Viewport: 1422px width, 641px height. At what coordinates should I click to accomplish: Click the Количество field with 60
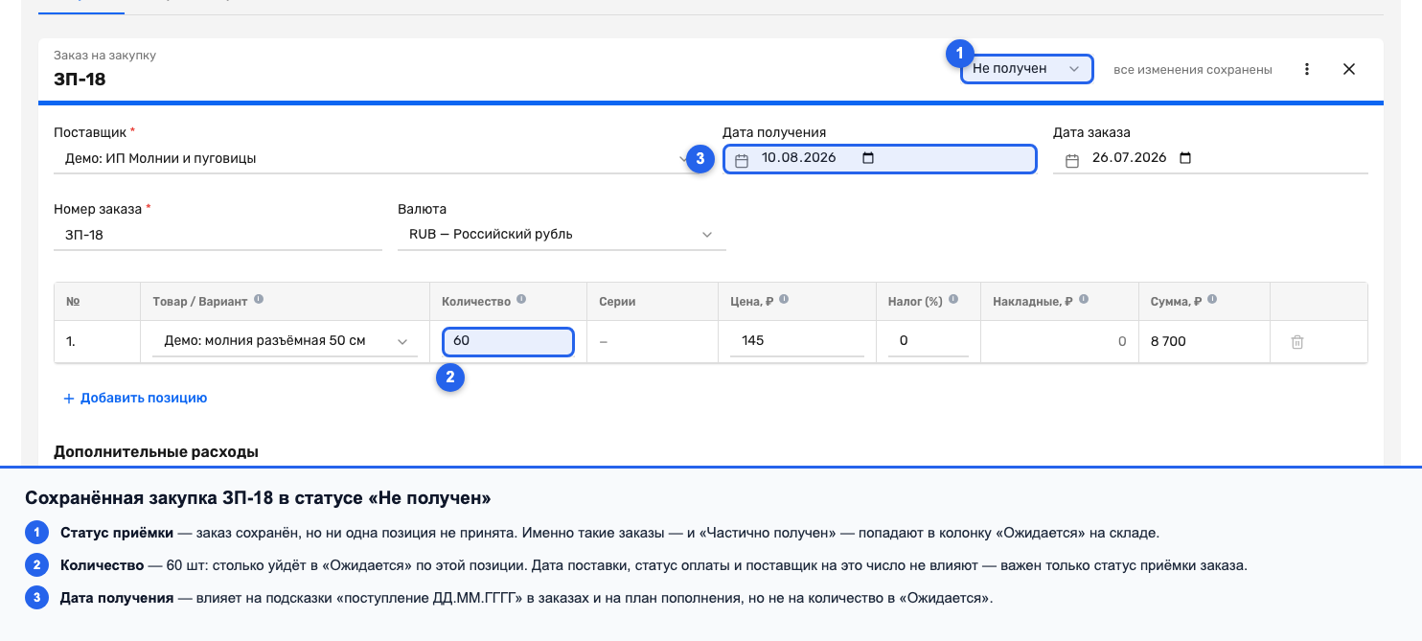point(508,341)
